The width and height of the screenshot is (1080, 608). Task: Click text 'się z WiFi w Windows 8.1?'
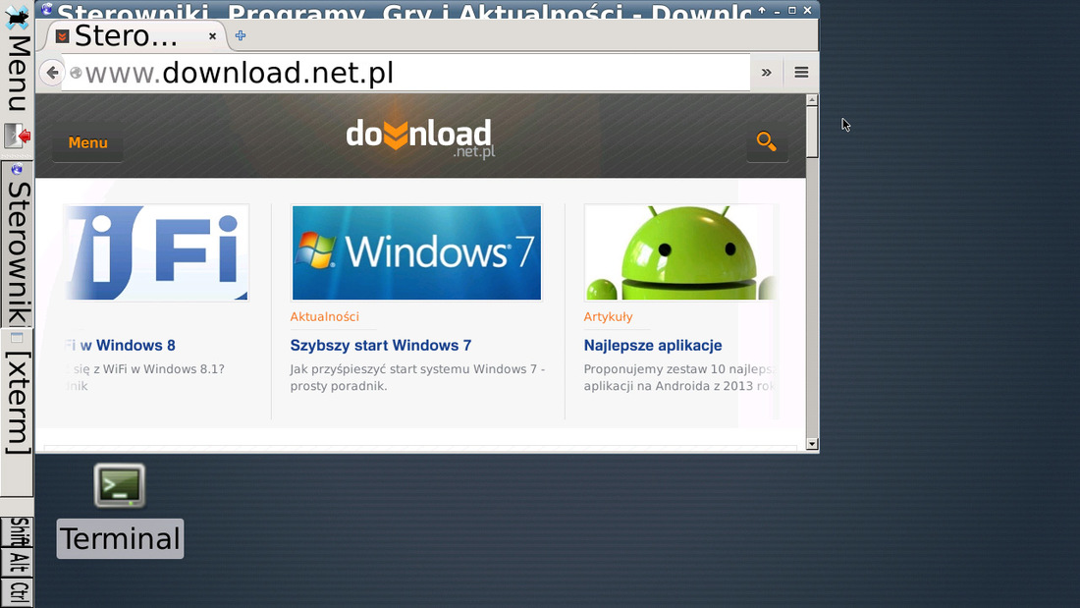click(149, 368)
